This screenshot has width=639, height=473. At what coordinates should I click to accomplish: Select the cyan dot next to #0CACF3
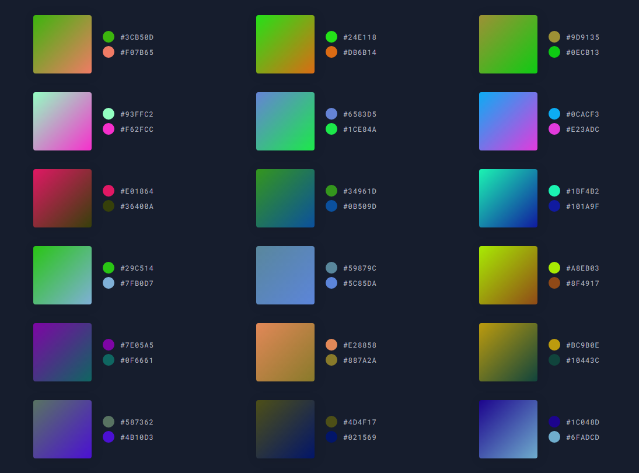click(554, 114)
